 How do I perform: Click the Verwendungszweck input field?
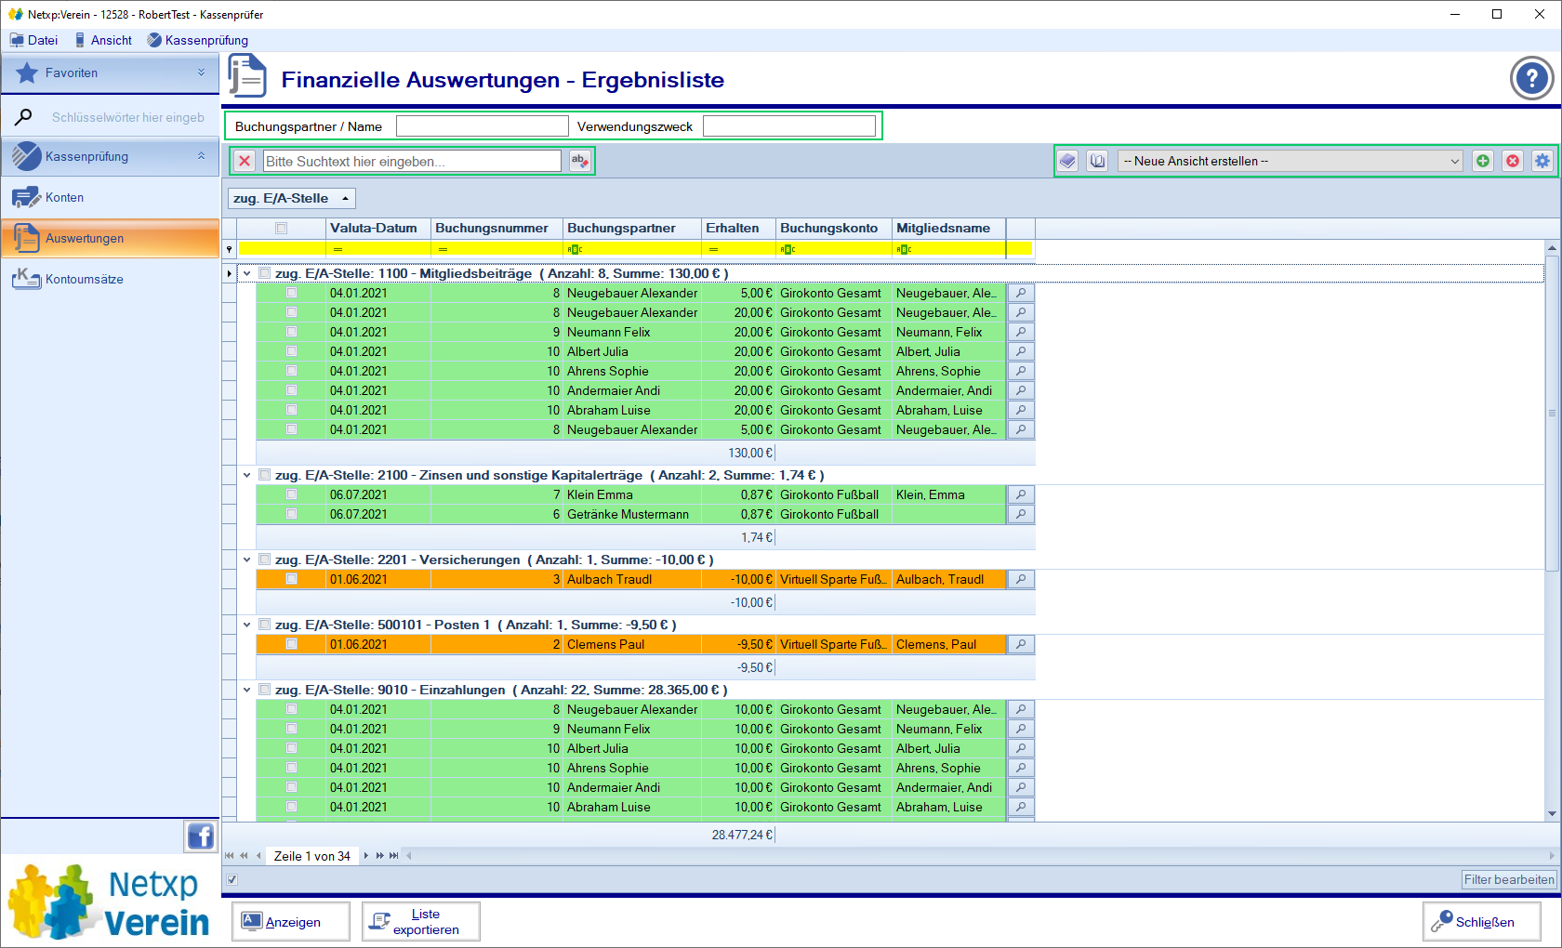pyautogui.click(x=788, y=126)
